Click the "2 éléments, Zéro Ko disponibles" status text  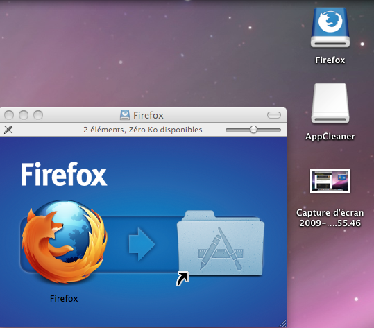tap(143, 130)
